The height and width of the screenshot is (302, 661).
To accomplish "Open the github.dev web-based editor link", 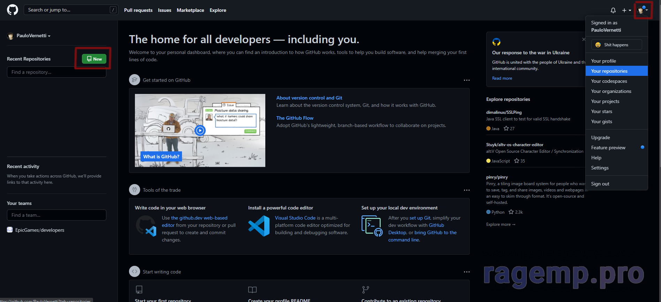I will click(195, 221).
